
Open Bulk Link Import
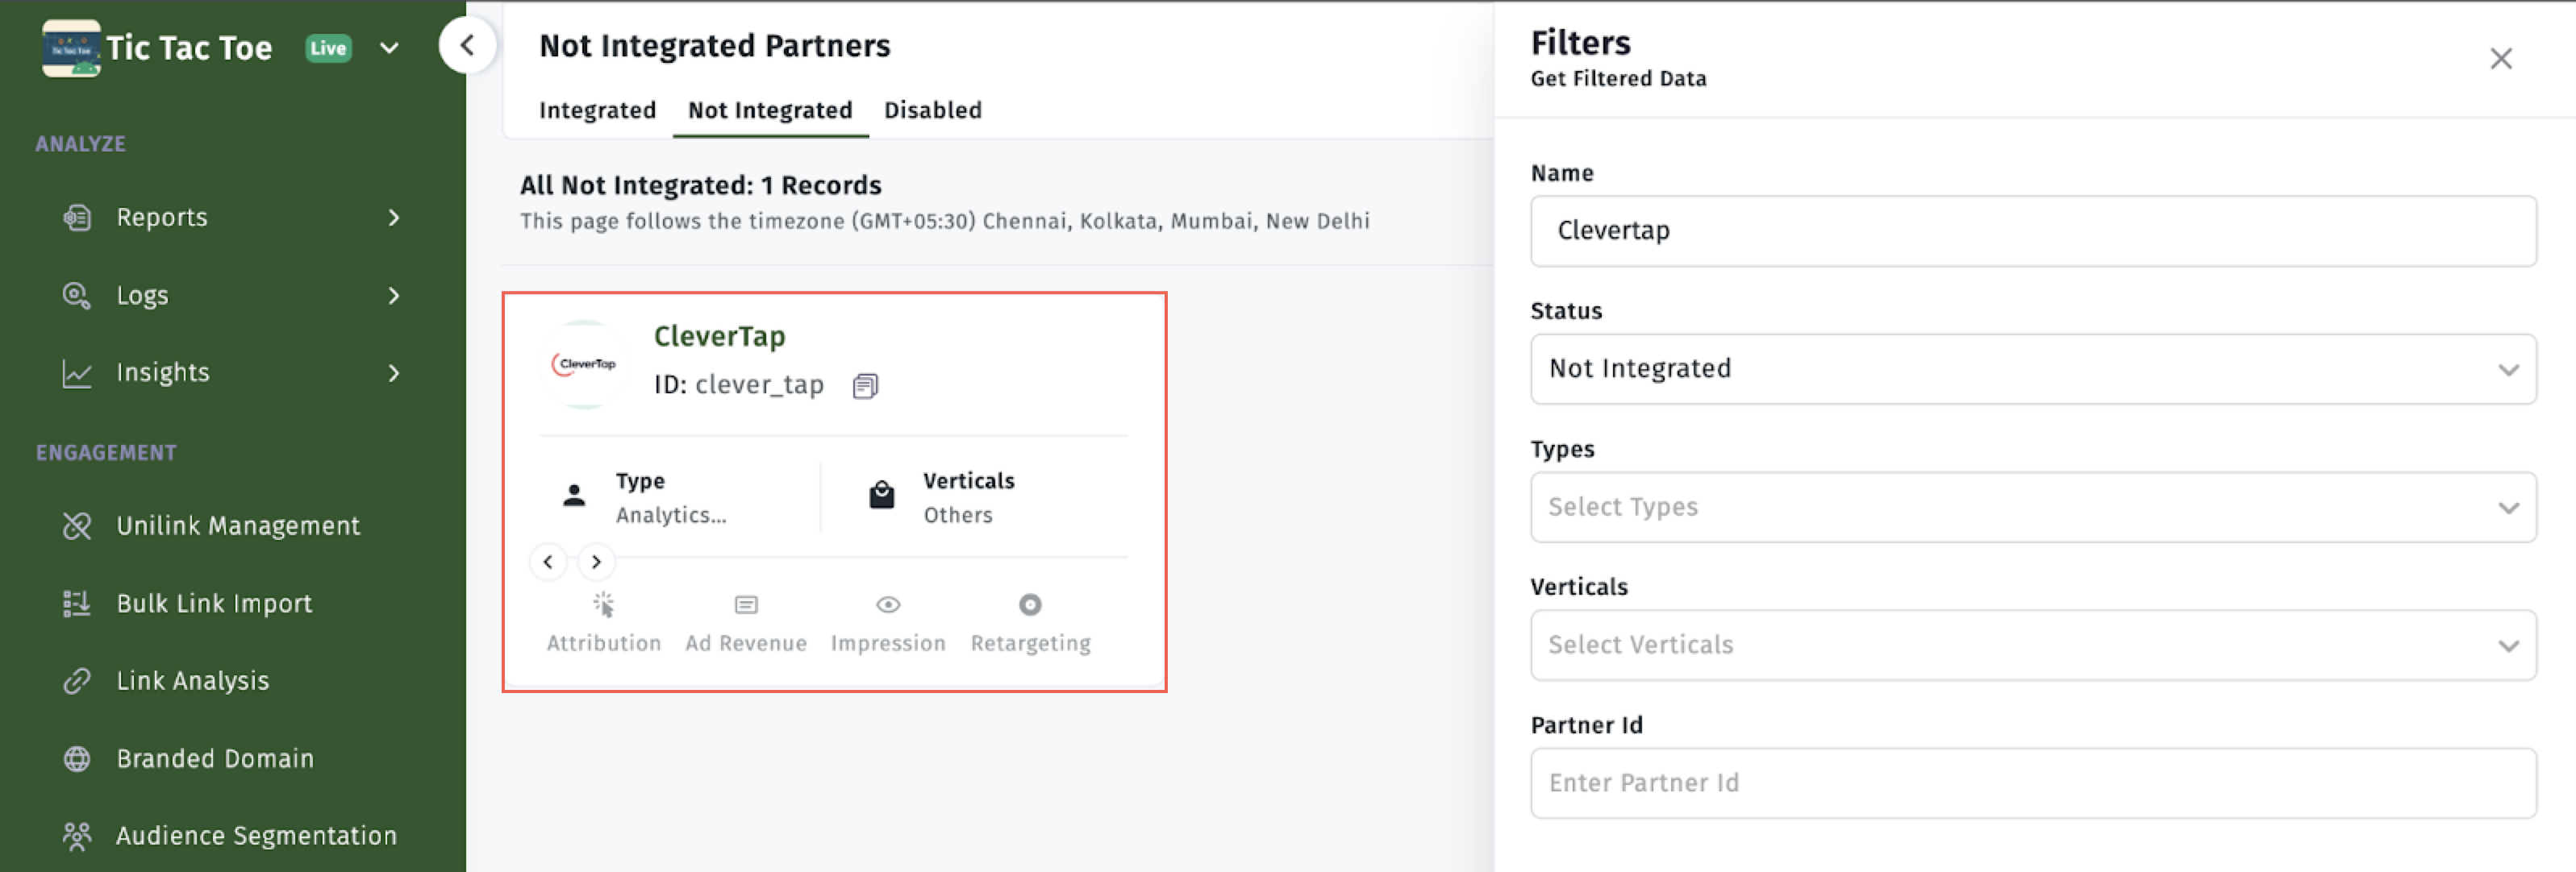coord(214,604)
